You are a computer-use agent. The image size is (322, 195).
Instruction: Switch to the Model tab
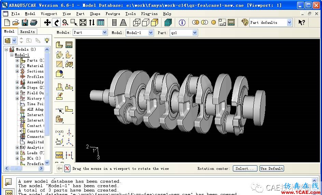pos(10,31)
